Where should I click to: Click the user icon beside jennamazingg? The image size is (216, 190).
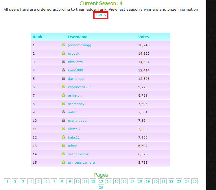coord(63,45)
